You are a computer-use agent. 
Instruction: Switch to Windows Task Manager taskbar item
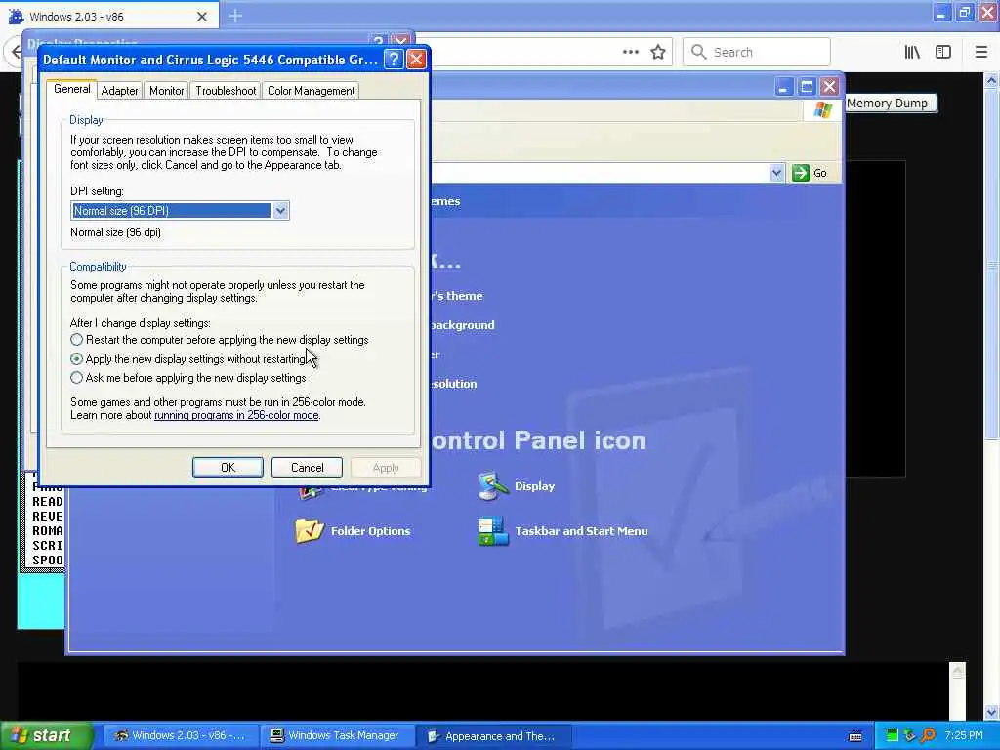pyautogui.click(x=337, y=736)
